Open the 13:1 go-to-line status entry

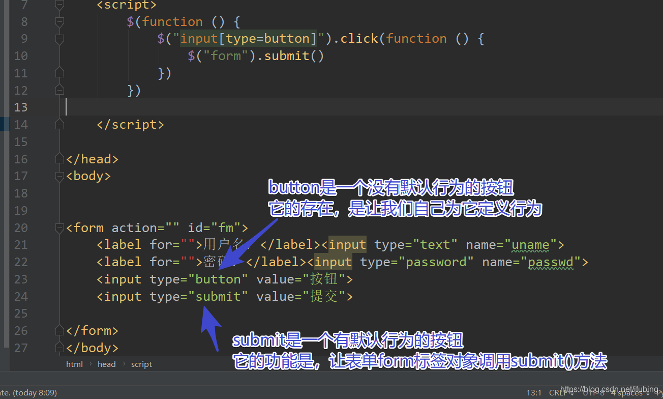[534, 393]
